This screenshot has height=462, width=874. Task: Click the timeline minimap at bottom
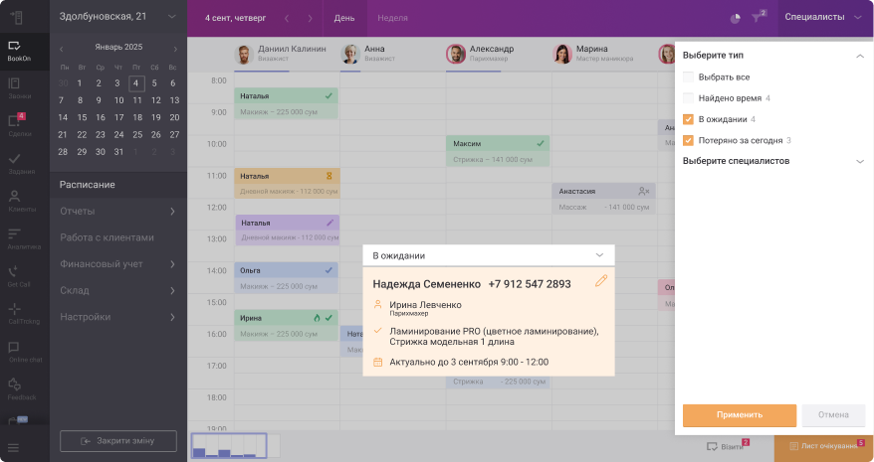tap(230, 446)
